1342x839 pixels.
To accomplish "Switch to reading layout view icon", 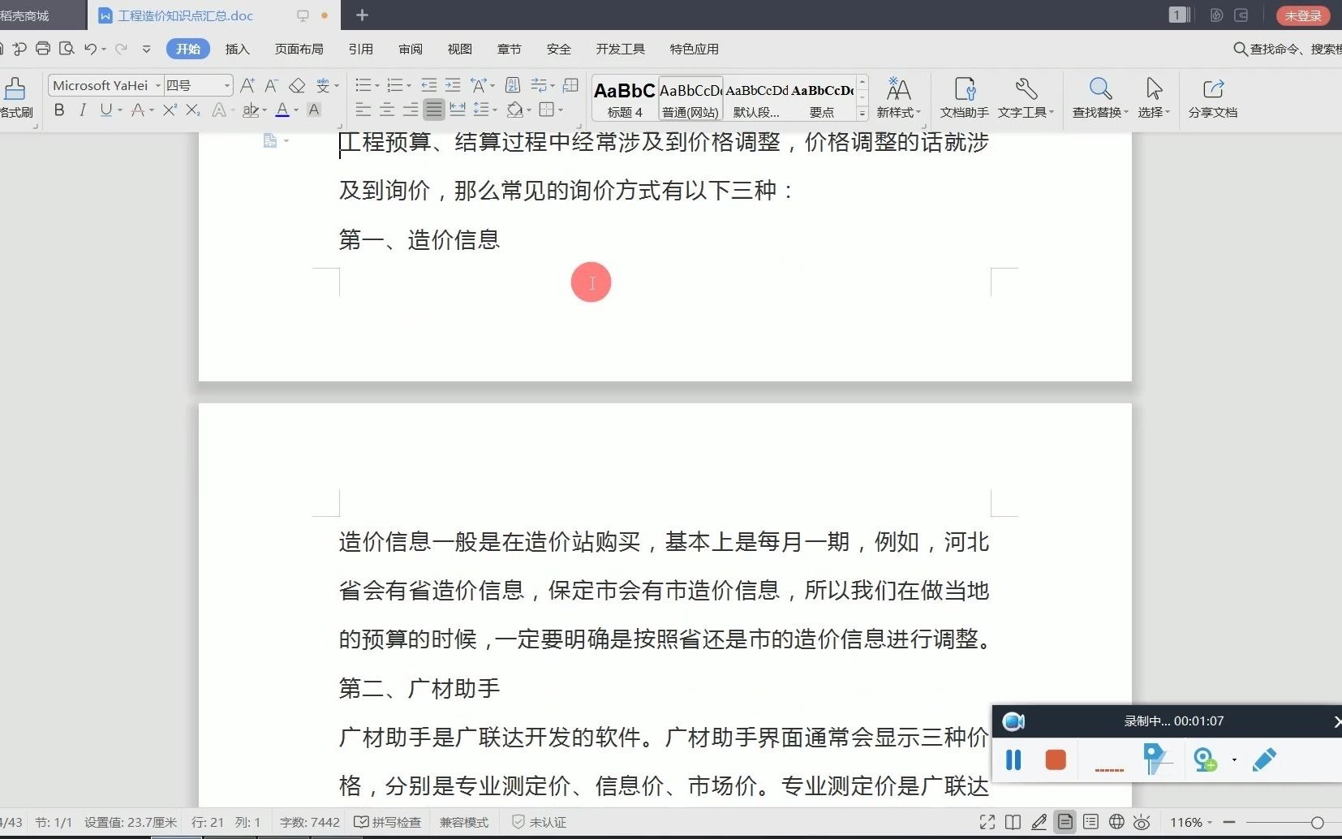I will pyautogui.click(x=1013, y=822).
